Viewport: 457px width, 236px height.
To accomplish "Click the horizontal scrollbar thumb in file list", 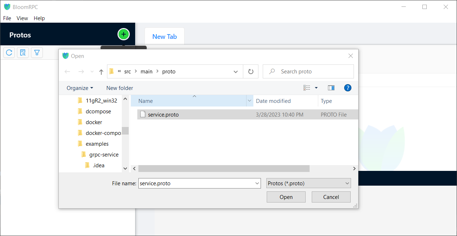I will [x=224, y=168].
